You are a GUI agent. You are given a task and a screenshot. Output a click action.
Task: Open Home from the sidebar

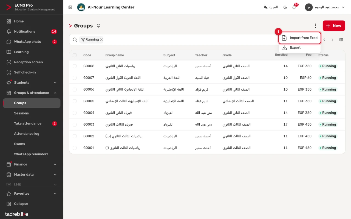[32, 21]
